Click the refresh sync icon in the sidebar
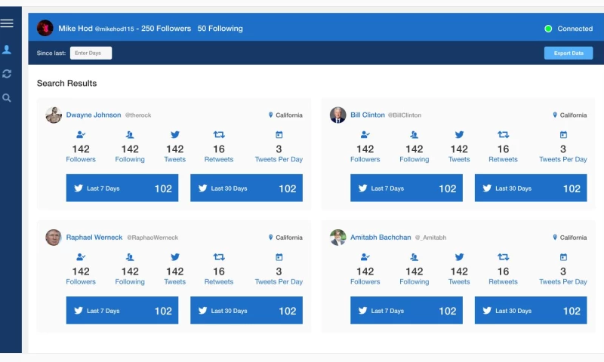 (x=7, y=74)
